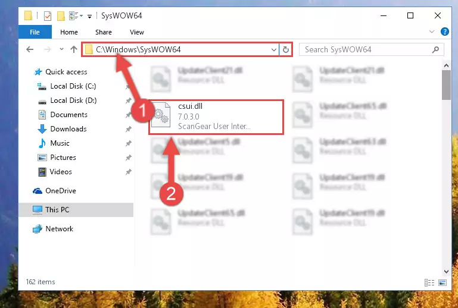Open Local Disk (C:) in the sidebar
The height and width of the screenshot is (308, 458).
(73, 86)
